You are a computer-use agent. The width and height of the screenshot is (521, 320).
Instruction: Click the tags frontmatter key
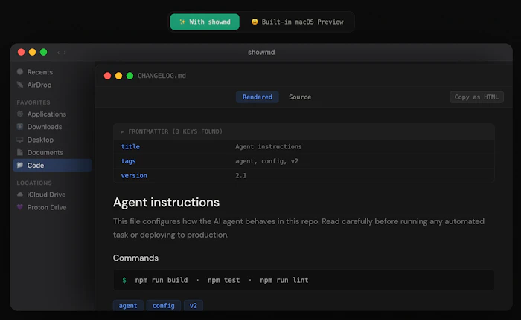click(128, 161)
